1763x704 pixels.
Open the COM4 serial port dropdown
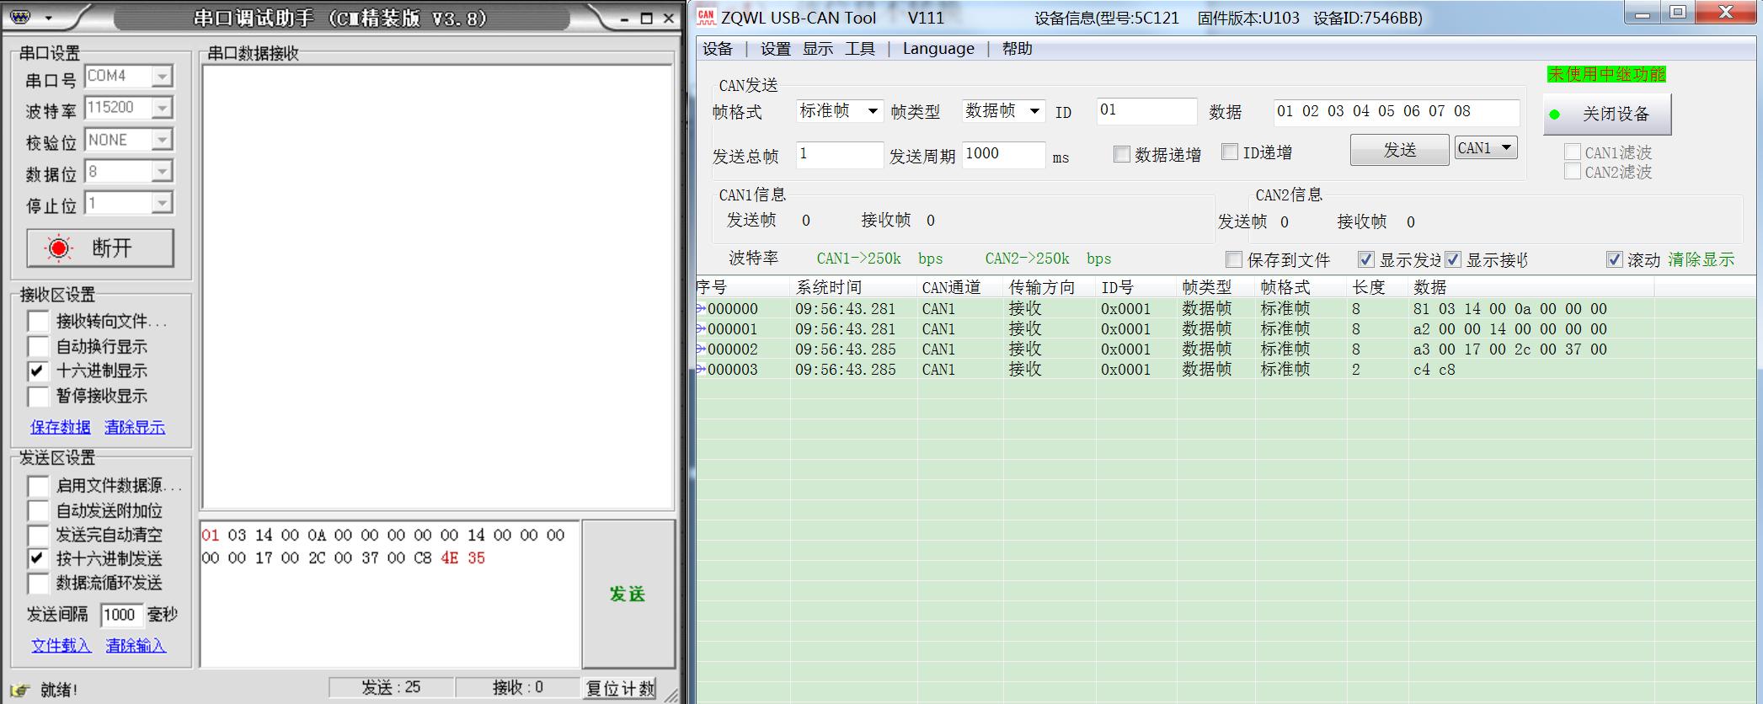pos(162,77)
